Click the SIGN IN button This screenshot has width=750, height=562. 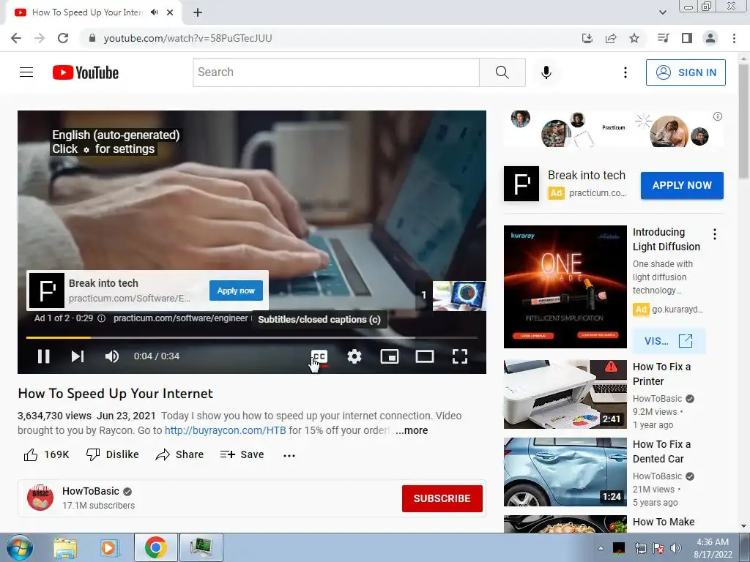point(686,72)
